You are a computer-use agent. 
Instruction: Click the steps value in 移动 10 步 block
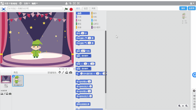83,33
